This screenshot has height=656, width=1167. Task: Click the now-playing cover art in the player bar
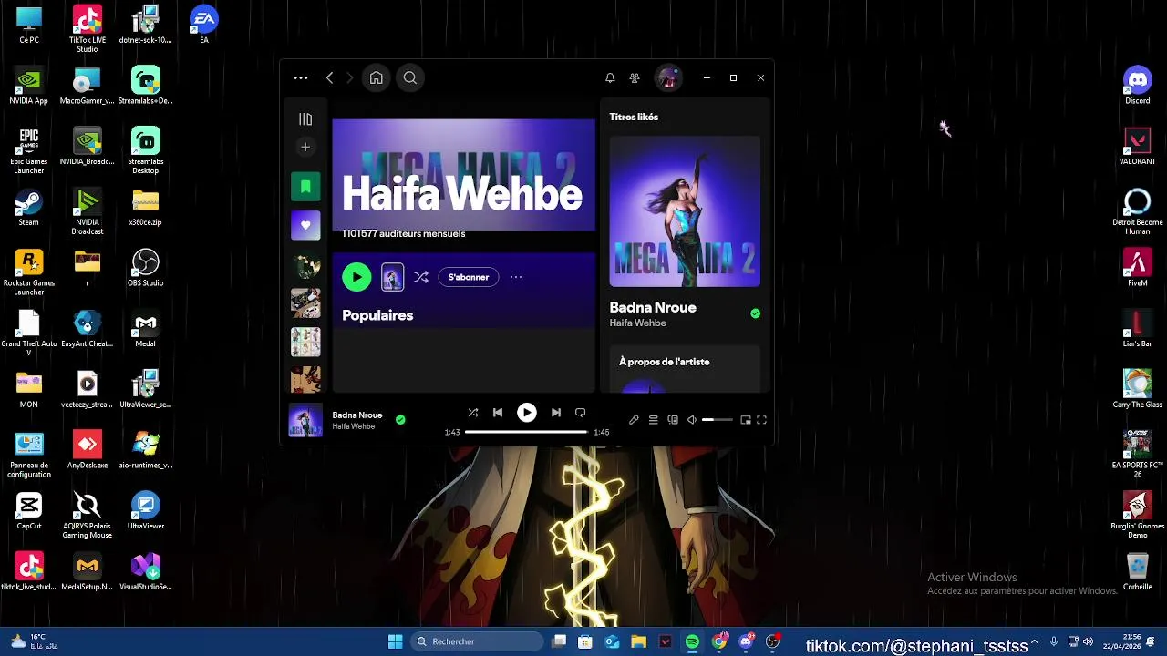tap(305, 420)
